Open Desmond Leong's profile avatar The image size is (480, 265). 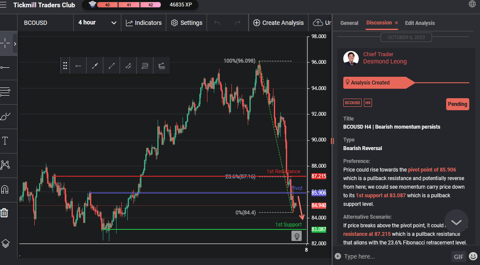[x=351, y=58]
